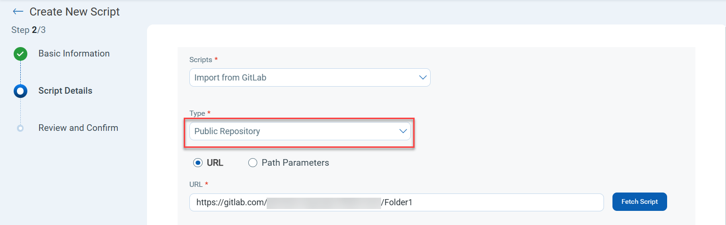Click the URL radio label text

pyautogui.click(x=215, y=163)
